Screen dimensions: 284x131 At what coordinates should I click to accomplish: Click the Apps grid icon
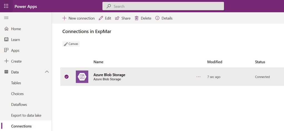pos(6,50)
